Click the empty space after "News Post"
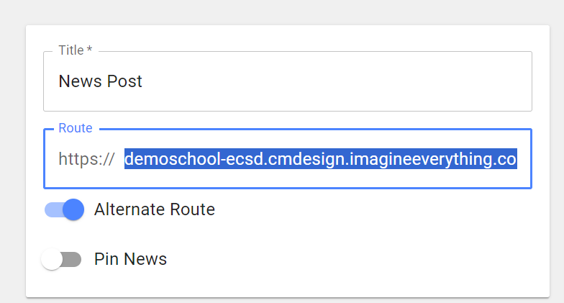Screen dimensions: 564x303 [324, 81]
